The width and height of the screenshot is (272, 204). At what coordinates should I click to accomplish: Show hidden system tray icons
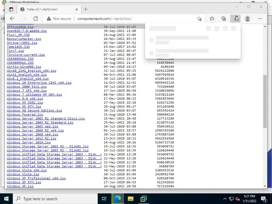click(x=225, y=199)
